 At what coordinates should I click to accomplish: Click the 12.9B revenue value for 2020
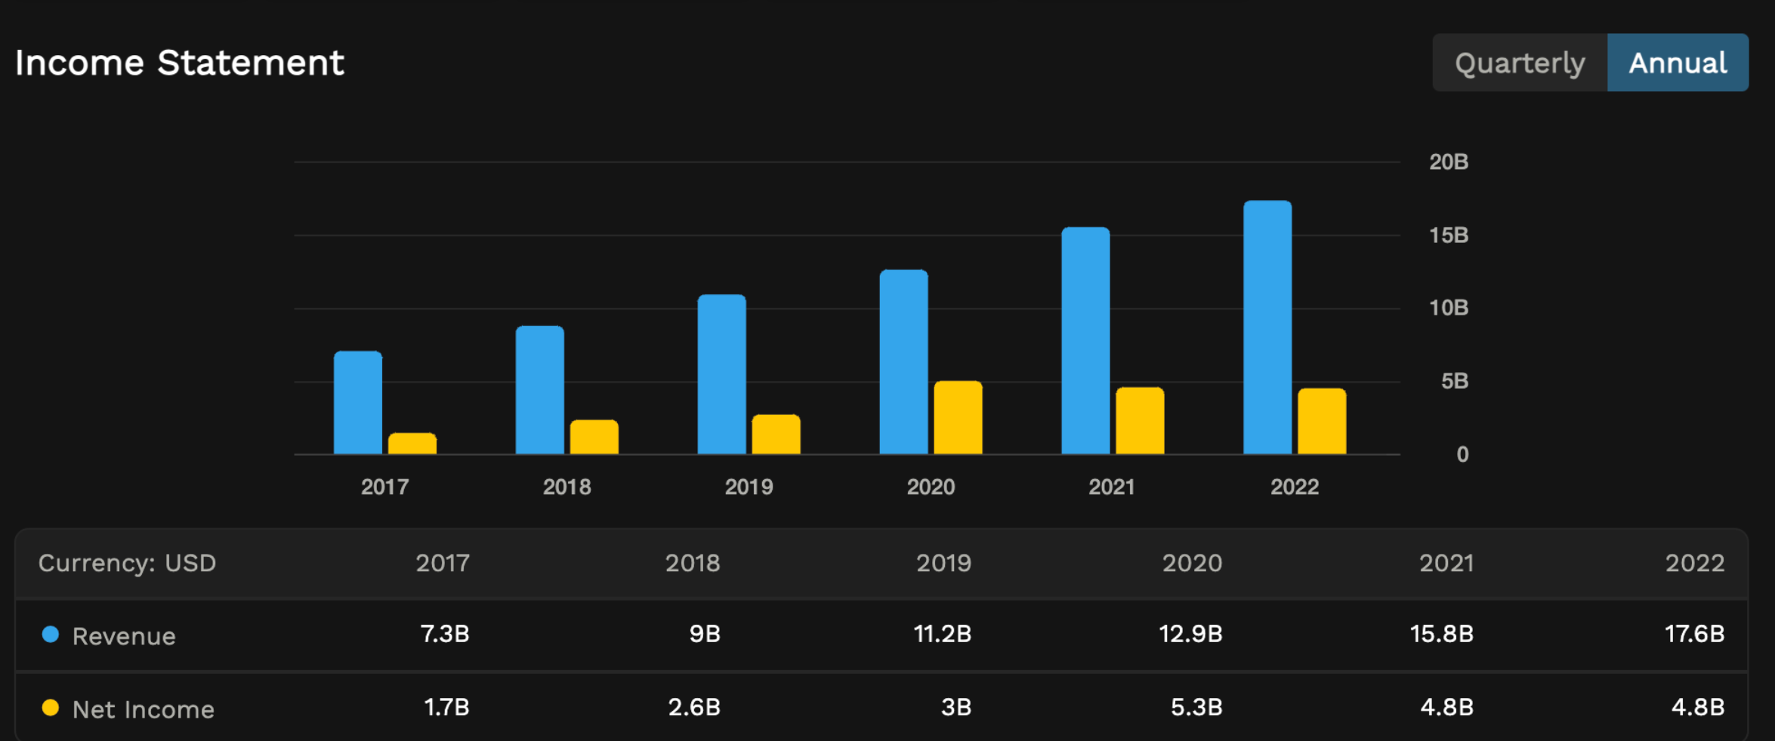(x=1192, y=635)
